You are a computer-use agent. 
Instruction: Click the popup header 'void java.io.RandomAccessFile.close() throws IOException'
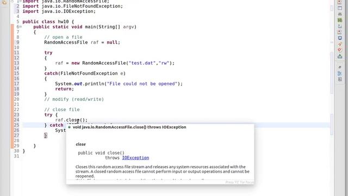pos(129,127)
